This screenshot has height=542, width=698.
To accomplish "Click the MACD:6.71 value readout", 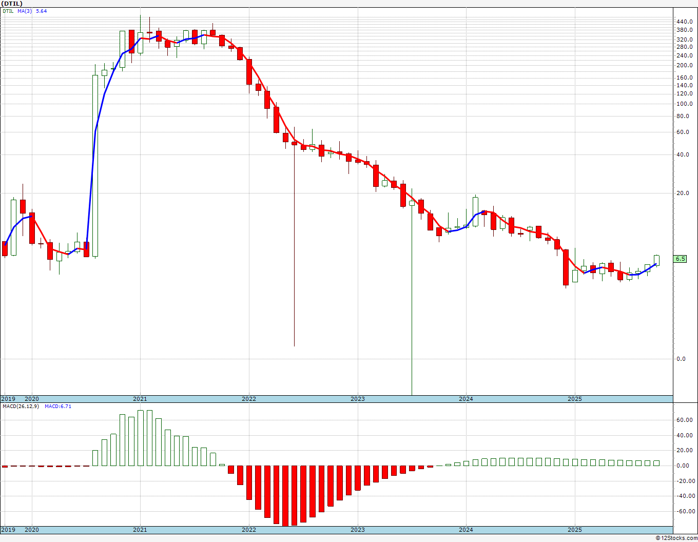I will (x=58, y=407).
